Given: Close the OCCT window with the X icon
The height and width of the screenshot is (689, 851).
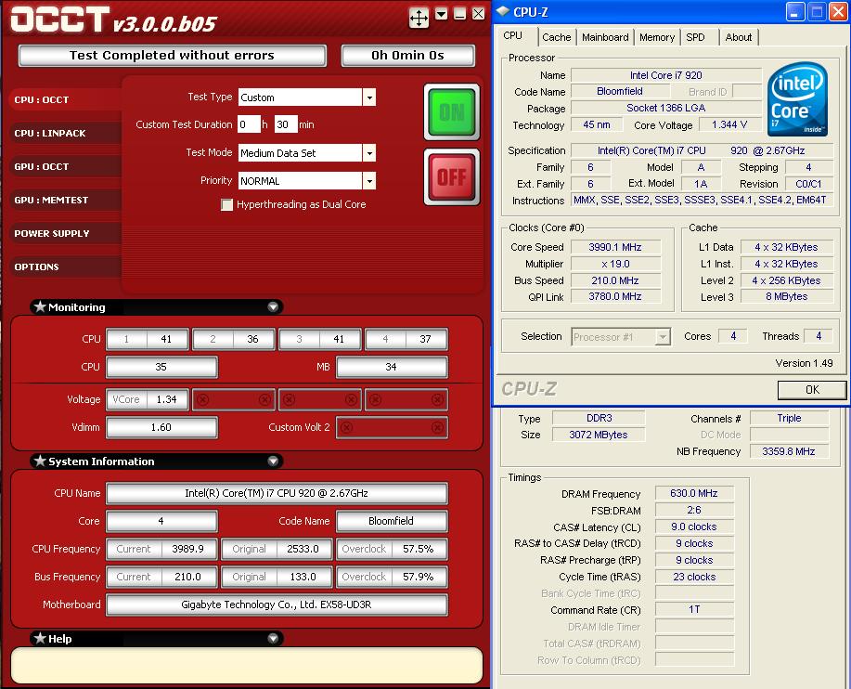Looking at the screenshot, I should 478,14.
